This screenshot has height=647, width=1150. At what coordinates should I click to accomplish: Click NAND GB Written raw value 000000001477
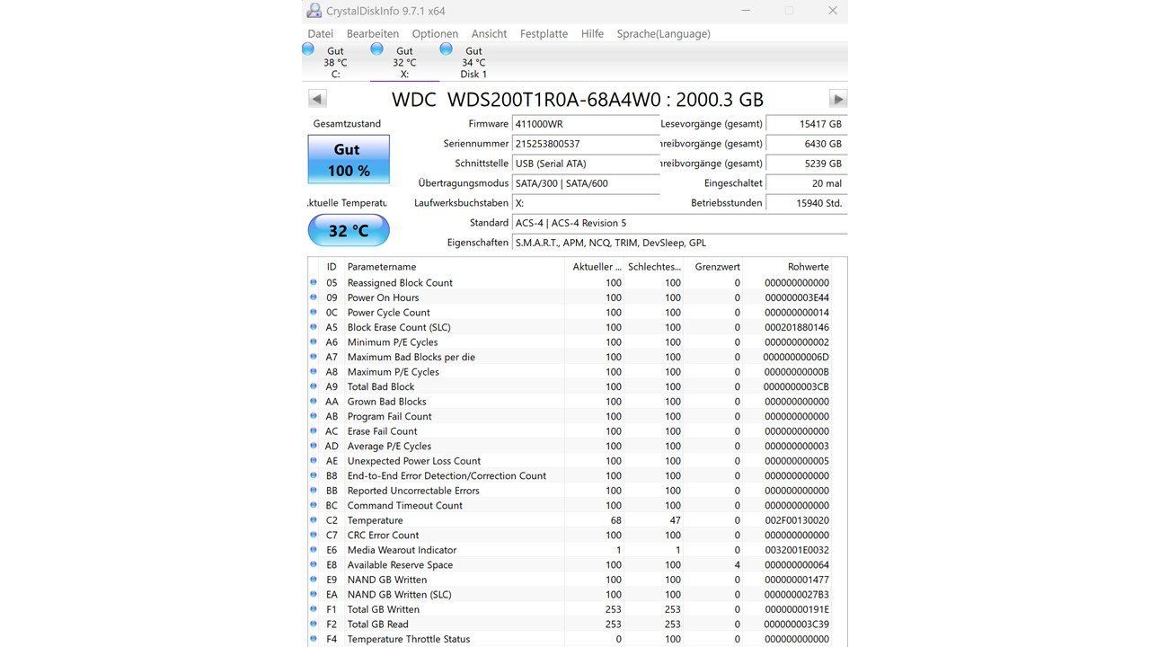797,580
